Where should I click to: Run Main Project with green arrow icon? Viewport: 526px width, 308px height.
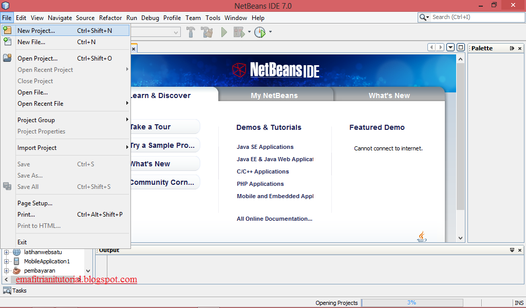point(223,32)
